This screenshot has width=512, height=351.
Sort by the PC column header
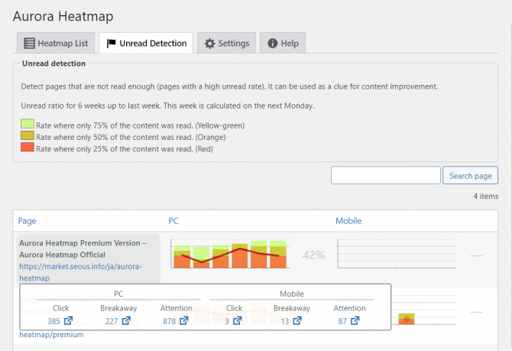click(x=173, y=221)
